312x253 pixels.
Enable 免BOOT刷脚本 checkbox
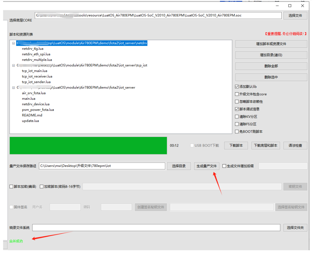(x=237, y=131)
